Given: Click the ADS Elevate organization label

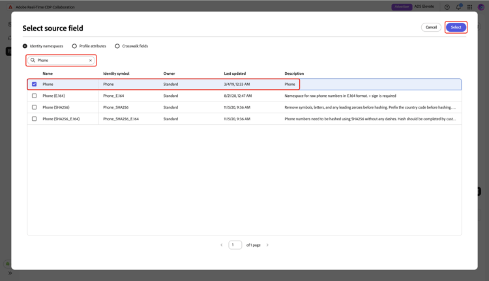Looking at the screenshot, I should click(x=424, y=7).
